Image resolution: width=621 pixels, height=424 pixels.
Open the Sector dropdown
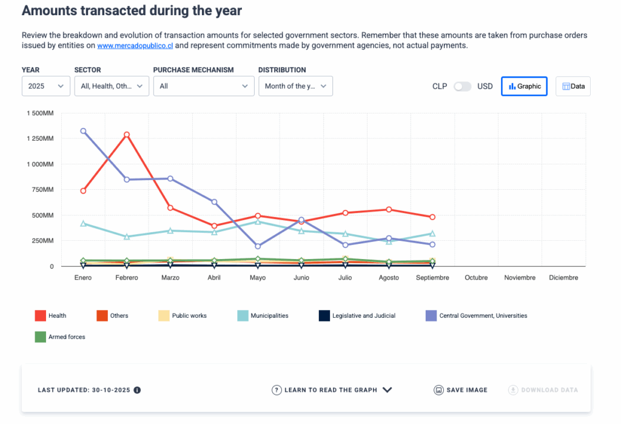click(x=112, y=86)
